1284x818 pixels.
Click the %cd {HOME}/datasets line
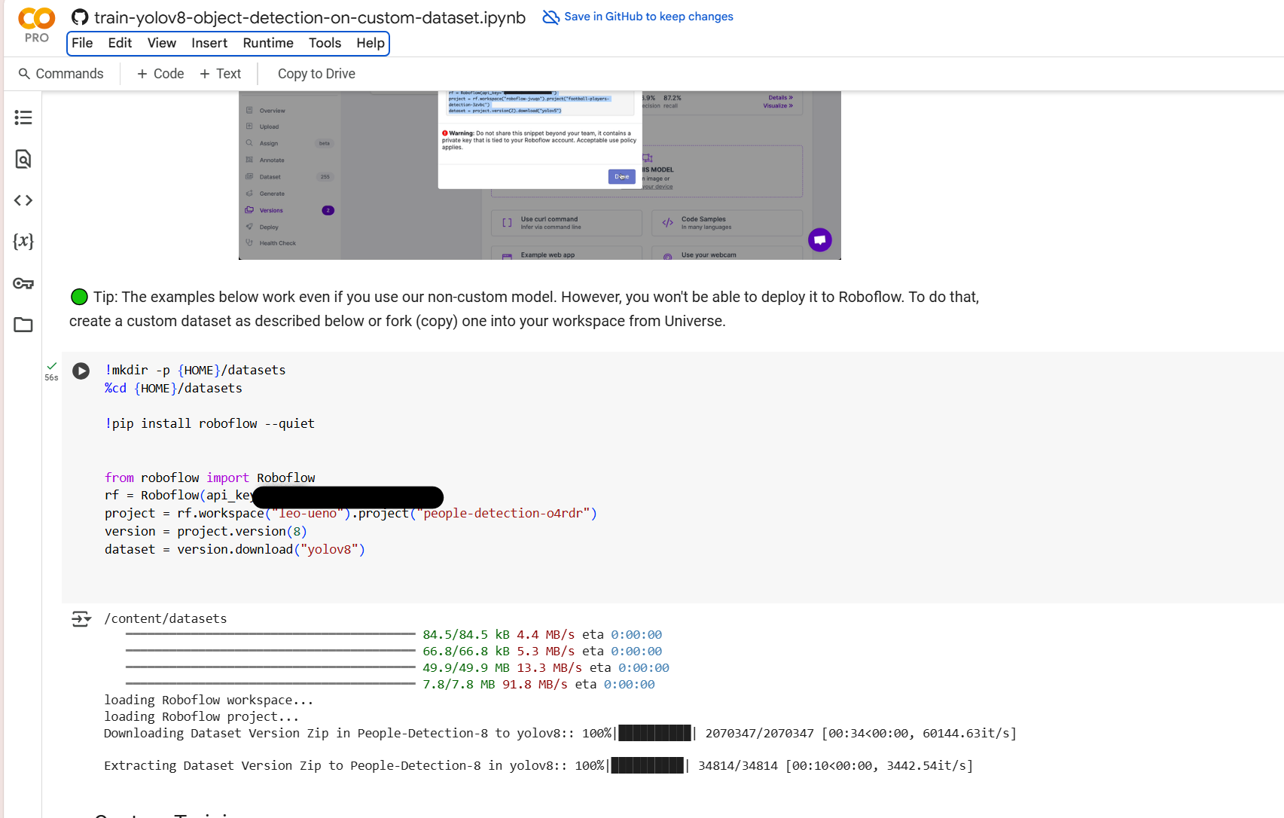click(x=173, y=388)
